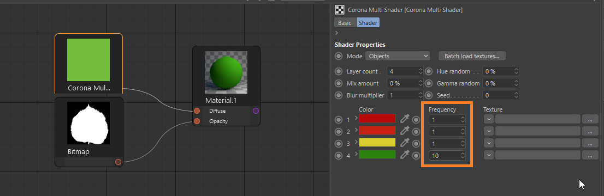Expand the chevron below the Basic tab
The width and height of the screenshot is (604, 196).
(x=336, y=33)
